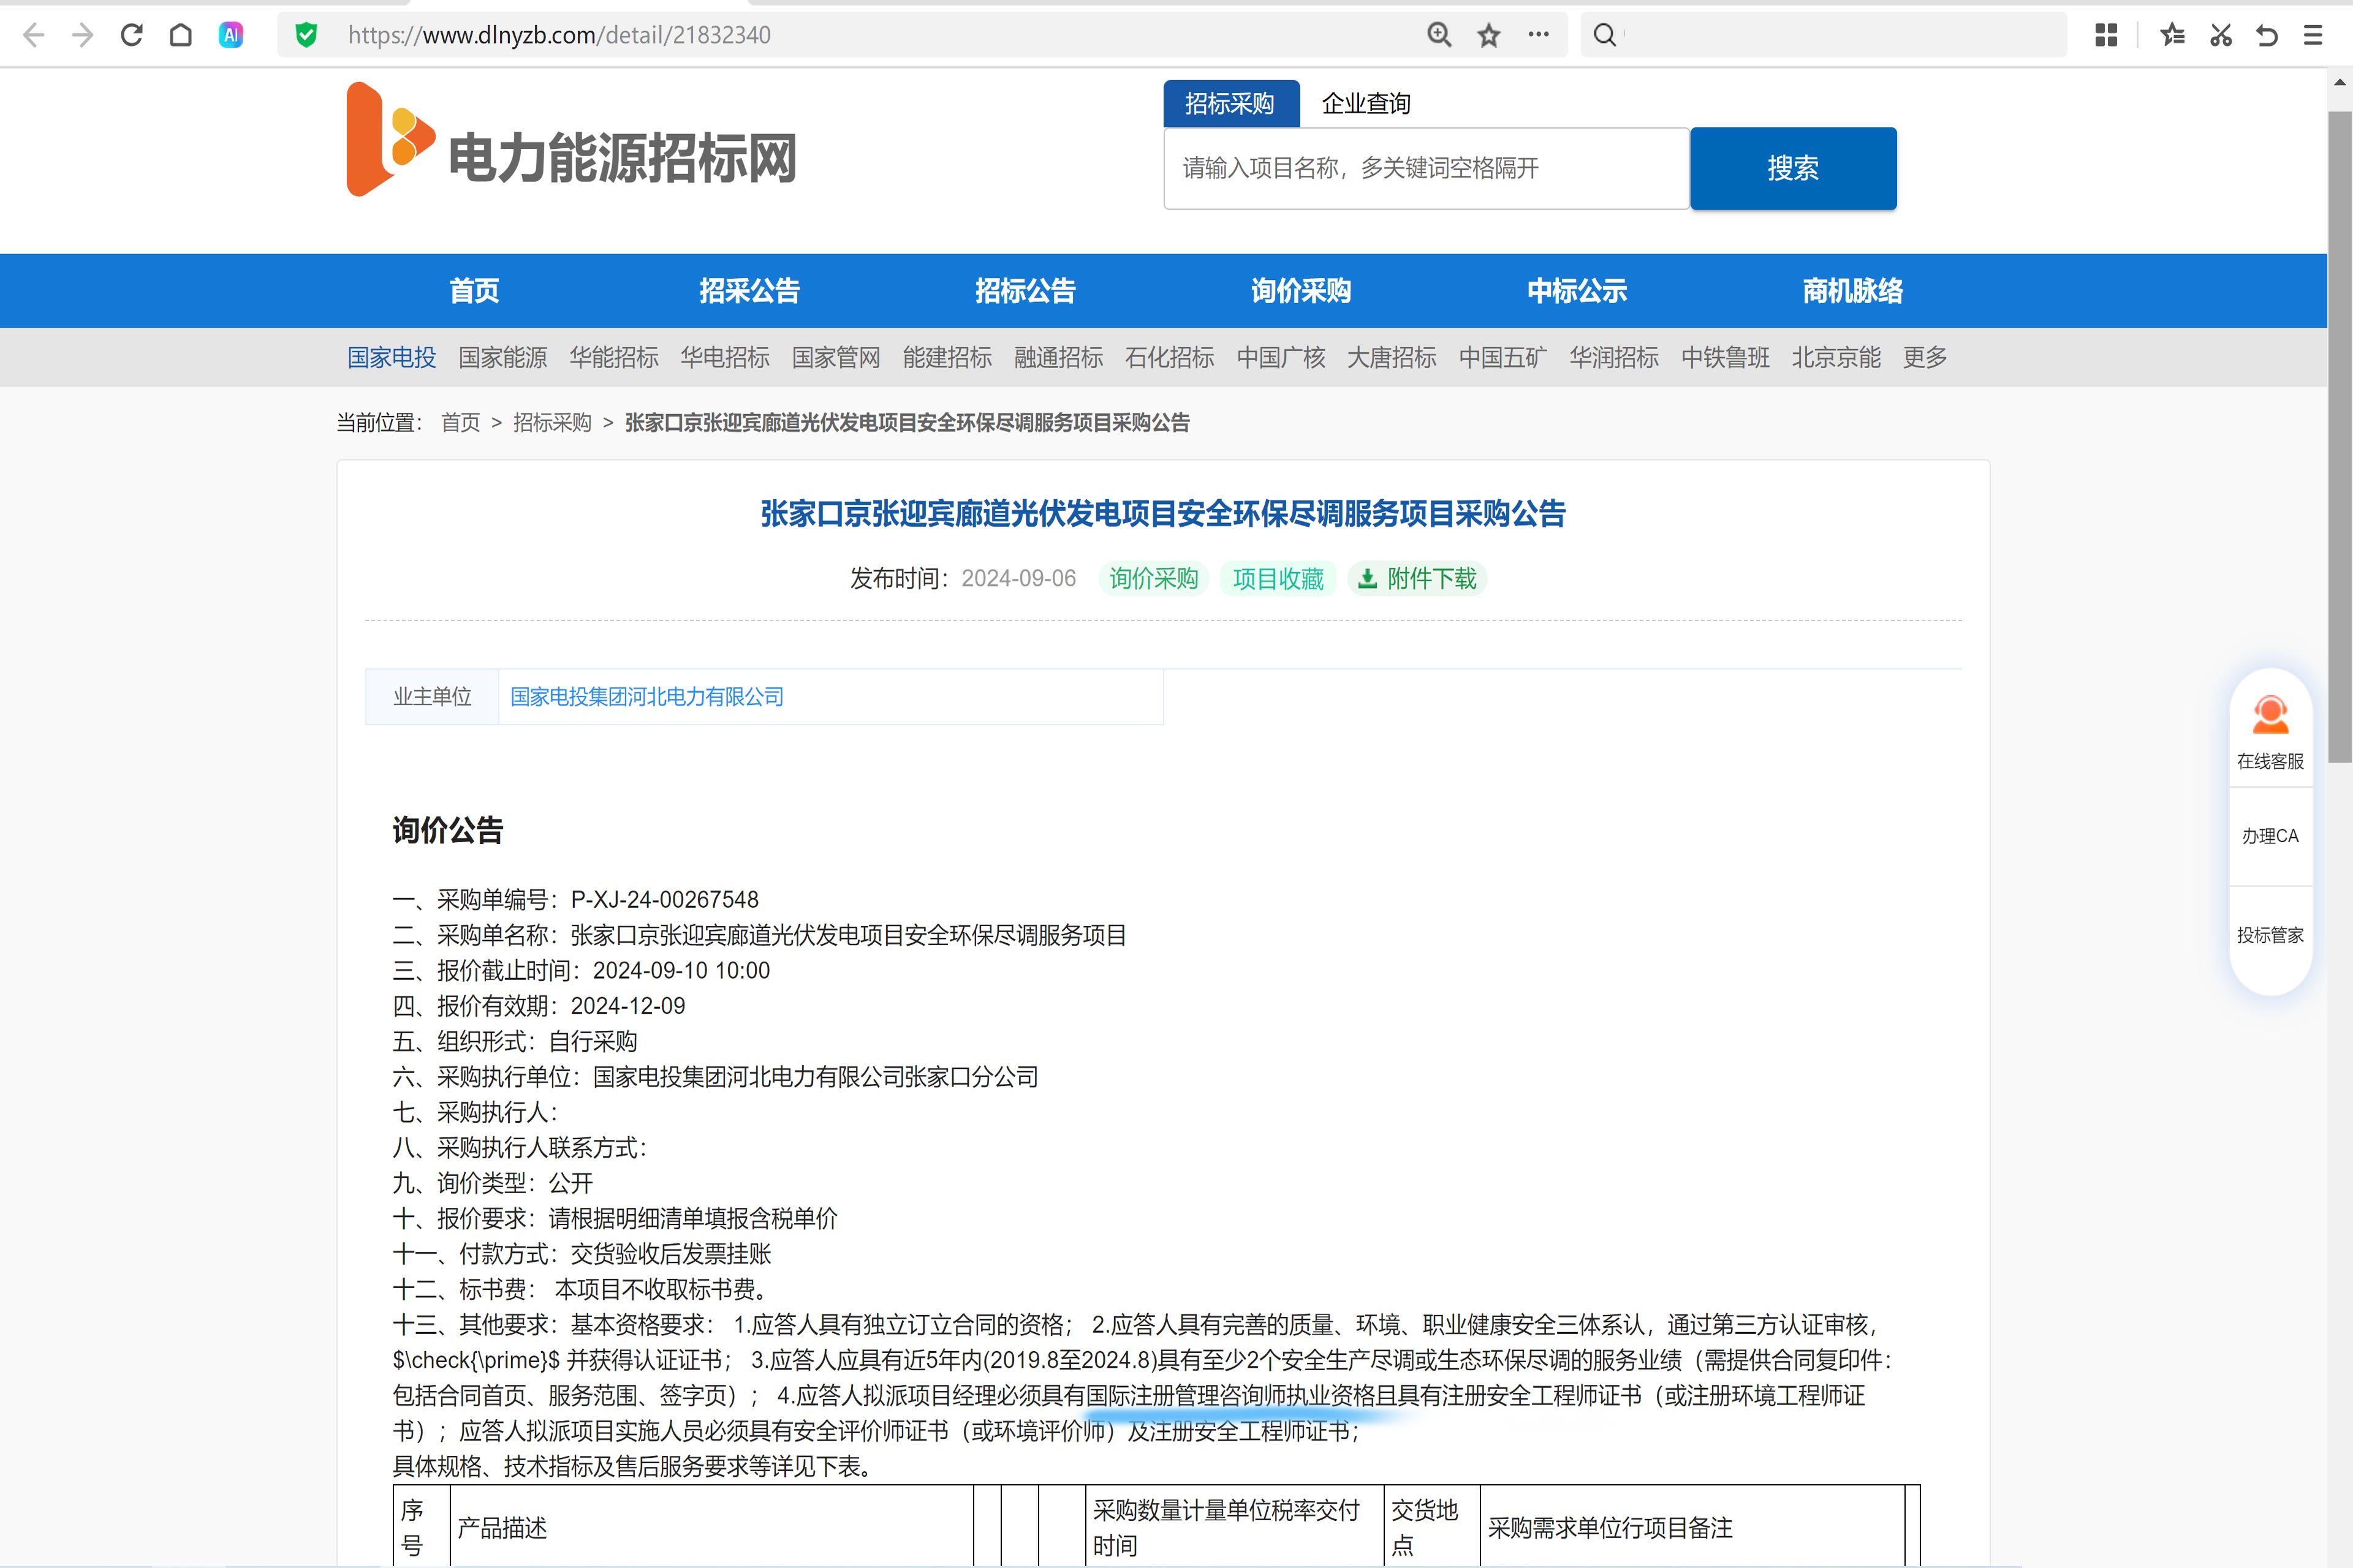Open the browser hamburger menu
2353x1568 pixels.
2313,35
